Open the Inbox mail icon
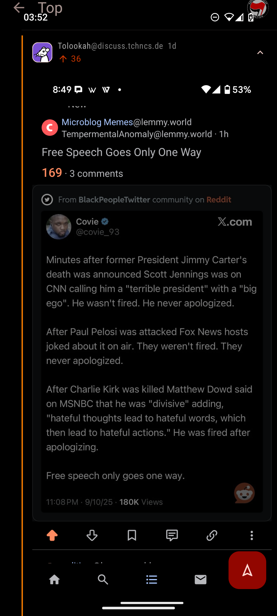The height and width of the screenshot is (616, 277). click(x=200, y=580)
